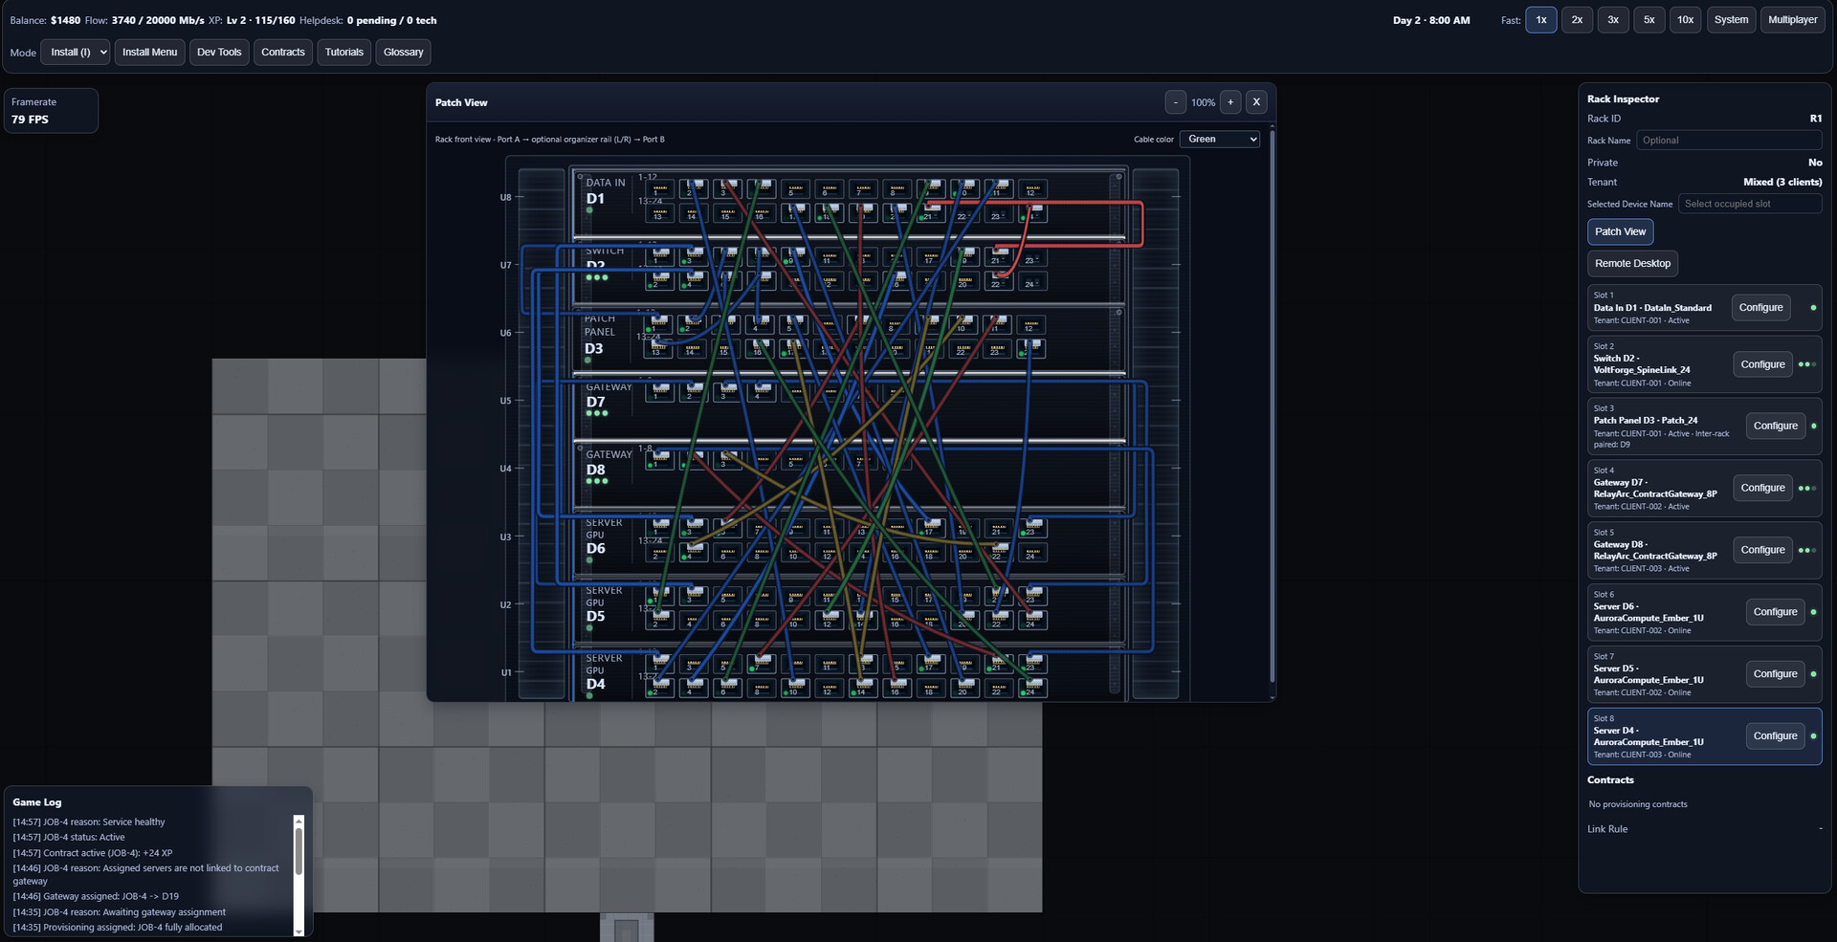Select port 24 on Server D6
The width and height of the screenshot is (1837, 942).
tap(1032, 552)
